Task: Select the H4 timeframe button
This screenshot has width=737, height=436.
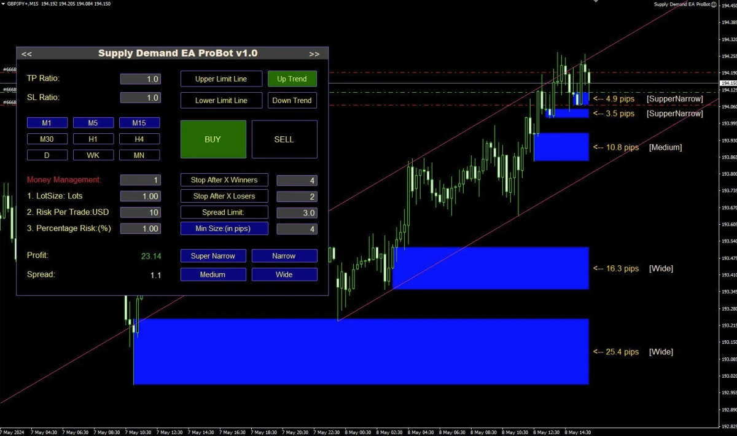Action: (139, 139)
